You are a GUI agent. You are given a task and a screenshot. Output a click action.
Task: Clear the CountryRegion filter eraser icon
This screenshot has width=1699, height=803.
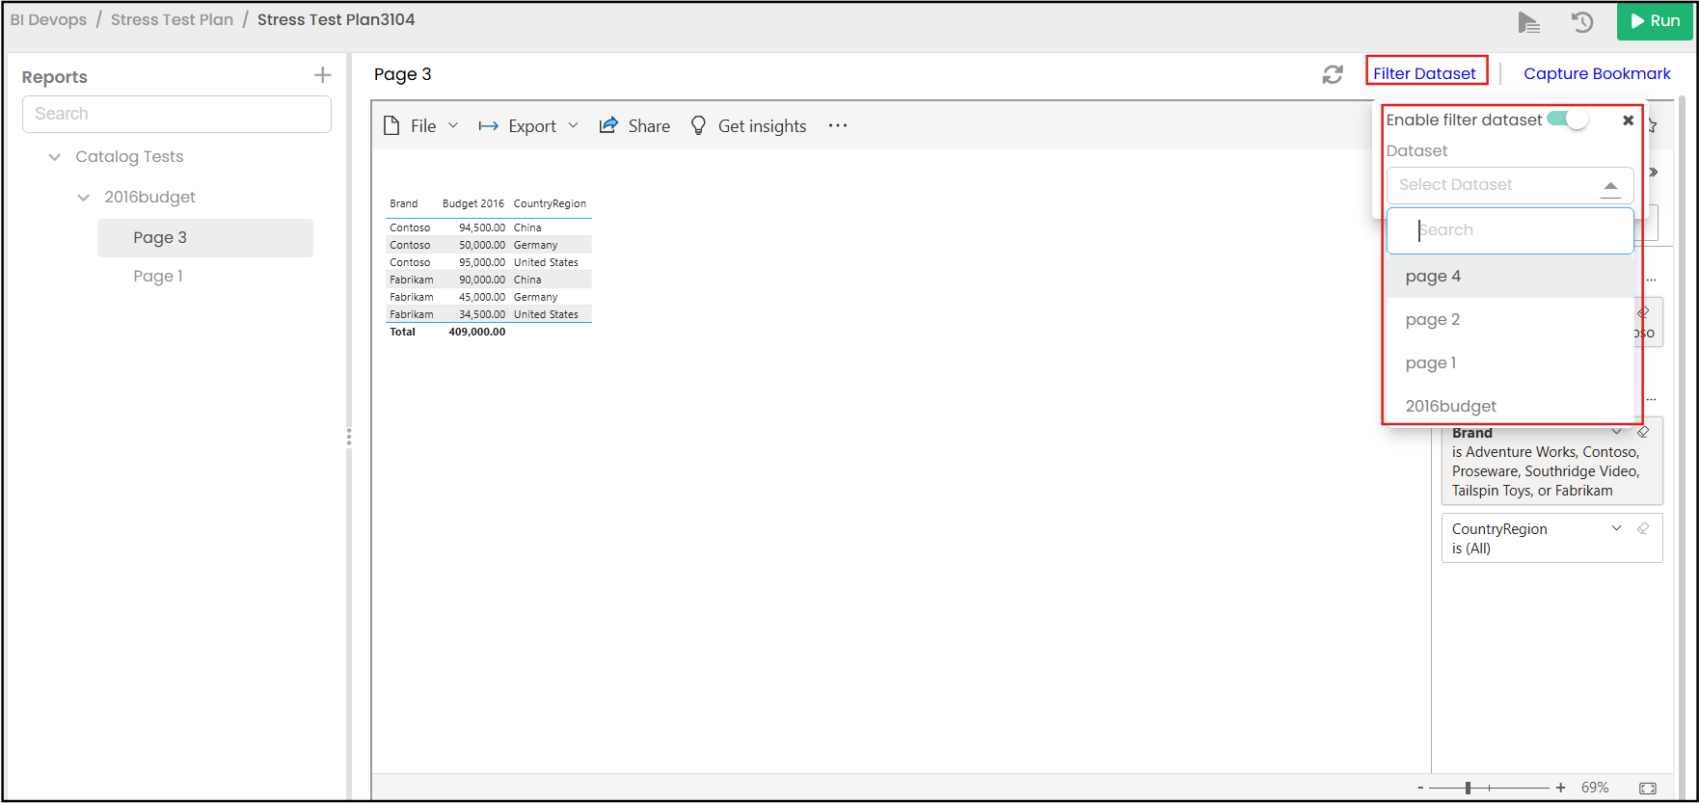click(1644, 528)
